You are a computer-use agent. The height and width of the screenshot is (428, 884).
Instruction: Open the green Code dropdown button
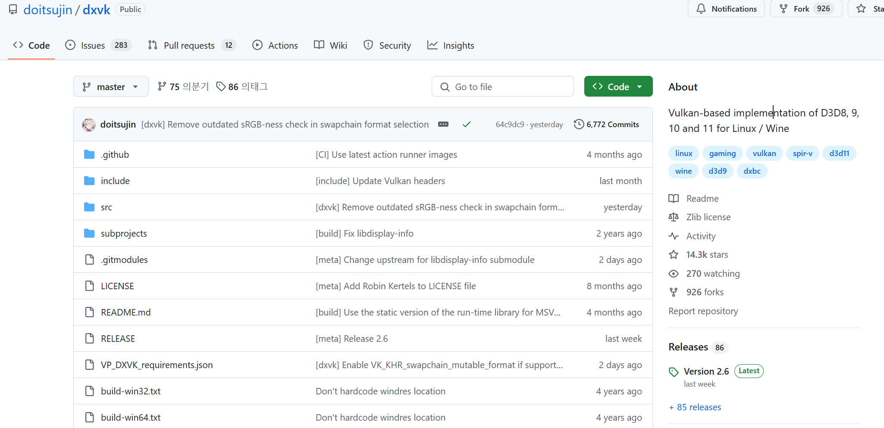[618, 87]
